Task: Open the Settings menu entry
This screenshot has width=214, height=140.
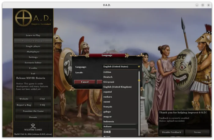Action: click(33, 57)
